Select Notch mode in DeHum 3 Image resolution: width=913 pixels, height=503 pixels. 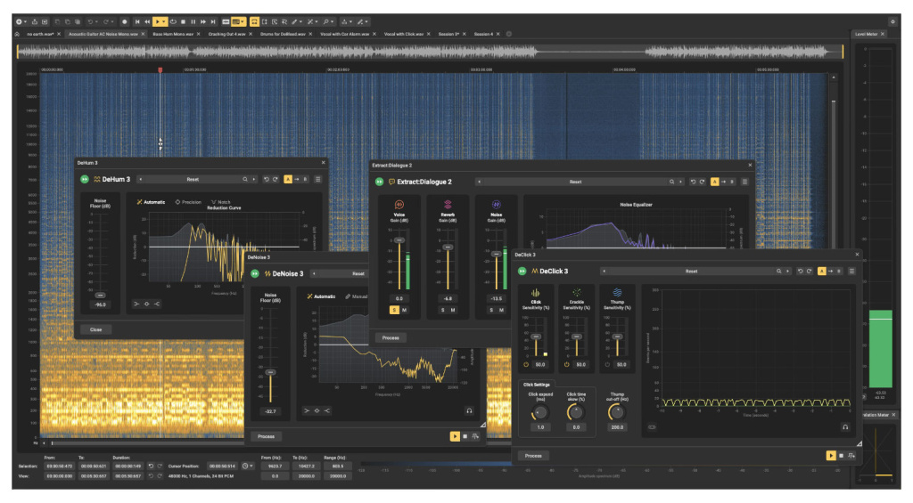tap(221, 202)
